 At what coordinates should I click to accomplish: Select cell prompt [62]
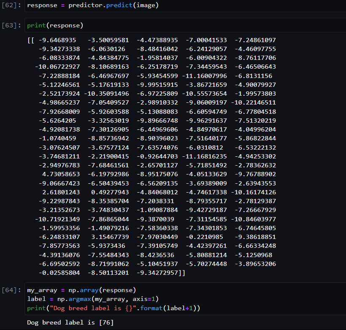click(x=11, y=5)
